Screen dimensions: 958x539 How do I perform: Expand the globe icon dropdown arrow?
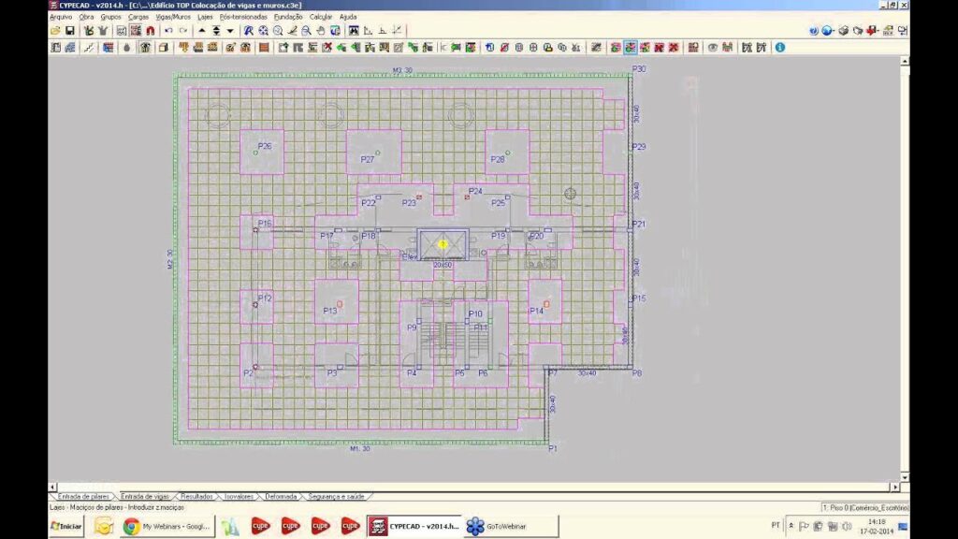(835, 31)
